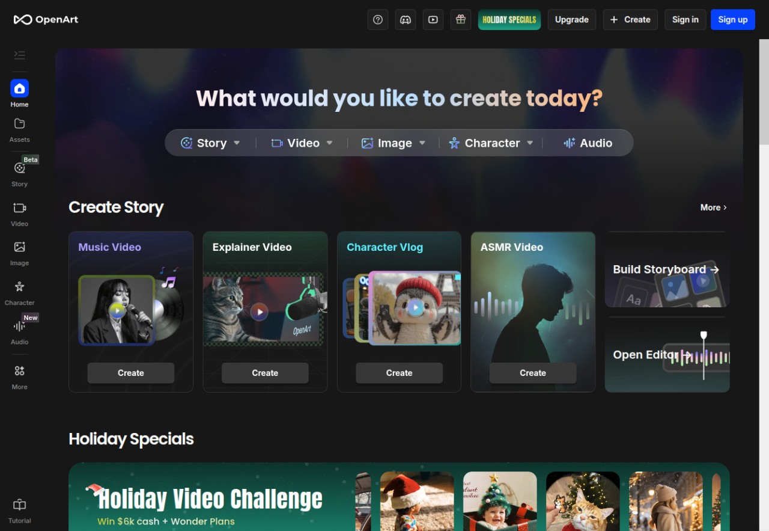
Task: Open the Discord community icon
Action: [x=406, y=19]
